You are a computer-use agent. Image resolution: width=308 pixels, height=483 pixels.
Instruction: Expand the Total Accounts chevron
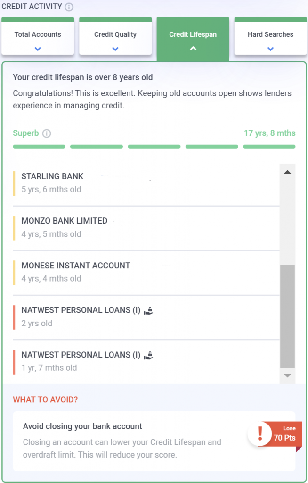[x=38, y=49]
